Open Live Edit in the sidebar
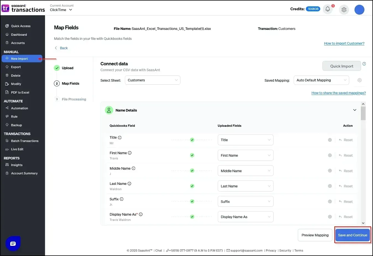Screen dimensions: 373x256 pyautogui.click(x=17, y=149)
